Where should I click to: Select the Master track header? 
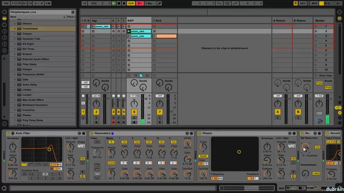pyautogui.click(x=324, y=20)
